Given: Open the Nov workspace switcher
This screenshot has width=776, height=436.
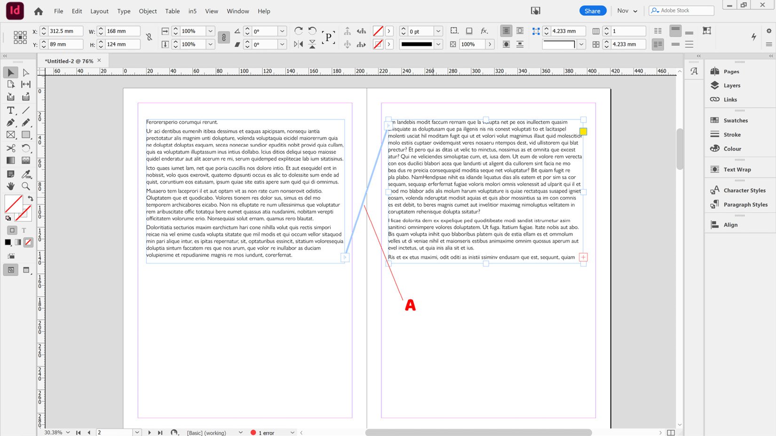Looking at the screenshot, I should click(x=627, y=11).
